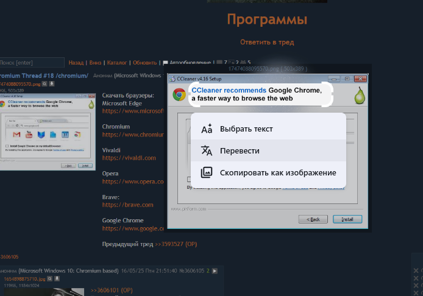423x296 pixels.
Task: Click the >>3606101 (OP) quote link
Action: point(112,291)
